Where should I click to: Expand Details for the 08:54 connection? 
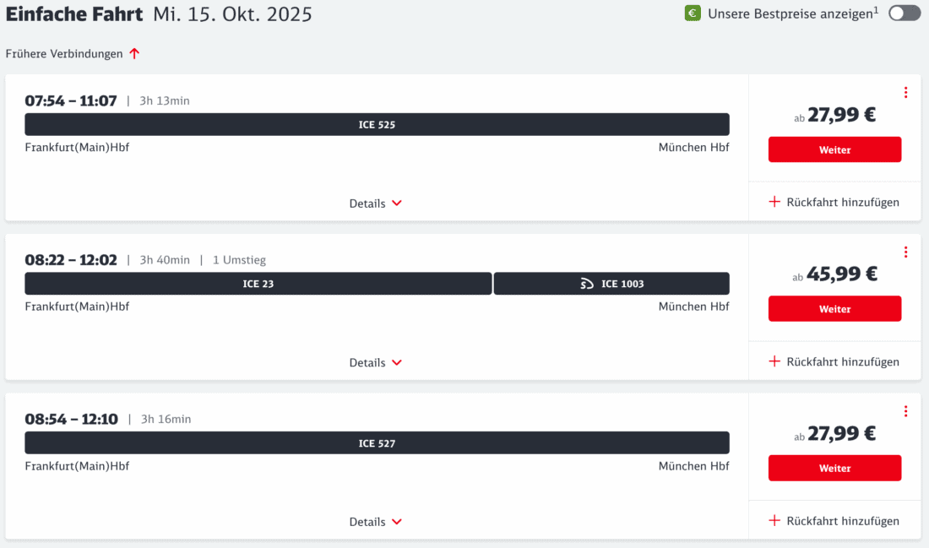[376, 522]
